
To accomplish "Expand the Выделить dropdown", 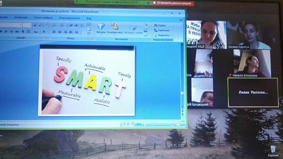I will pyautogui.click(x=171, y=35).
